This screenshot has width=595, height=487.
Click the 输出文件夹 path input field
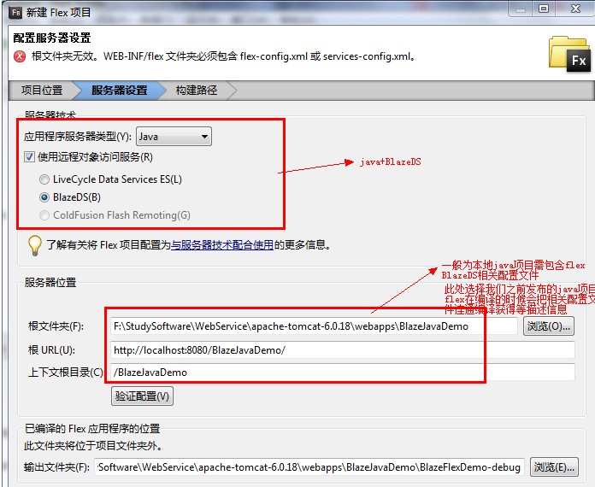pyautogui.click(x=309, y=466)
